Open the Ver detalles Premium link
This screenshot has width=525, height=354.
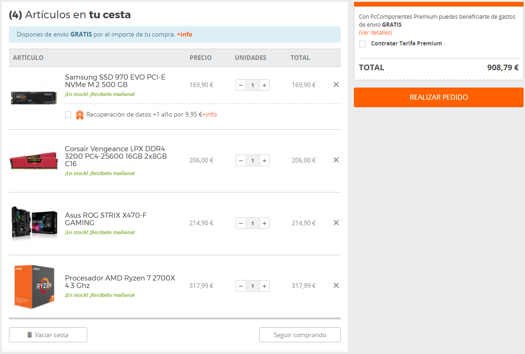tap(375, 32)
